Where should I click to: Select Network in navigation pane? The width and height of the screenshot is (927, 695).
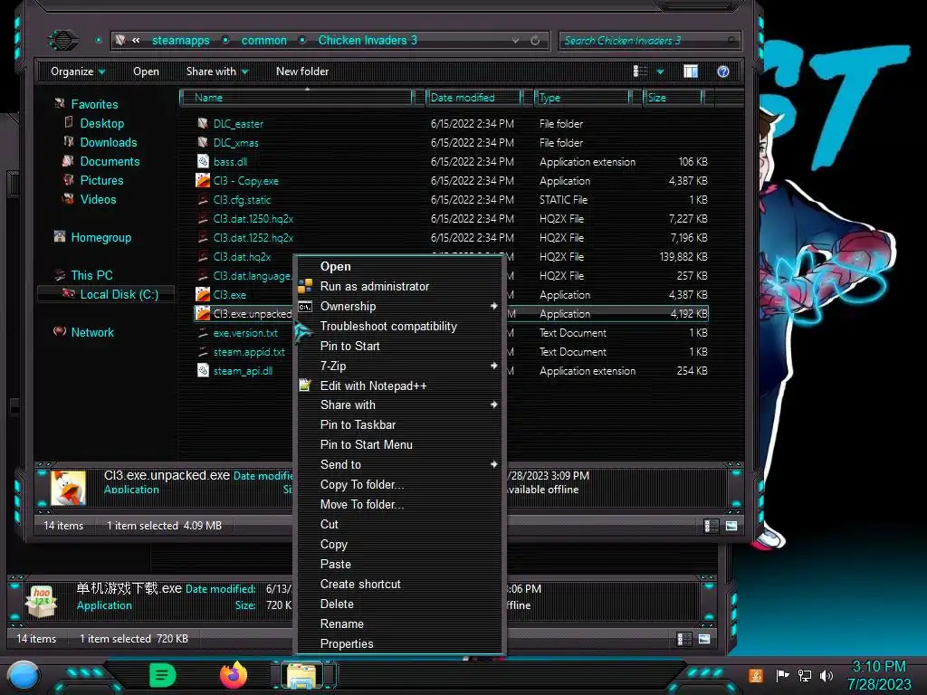(92, 332)
